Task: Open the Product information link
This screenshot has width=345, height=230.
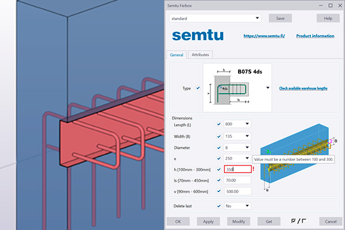Action: (x=315, y=36)
